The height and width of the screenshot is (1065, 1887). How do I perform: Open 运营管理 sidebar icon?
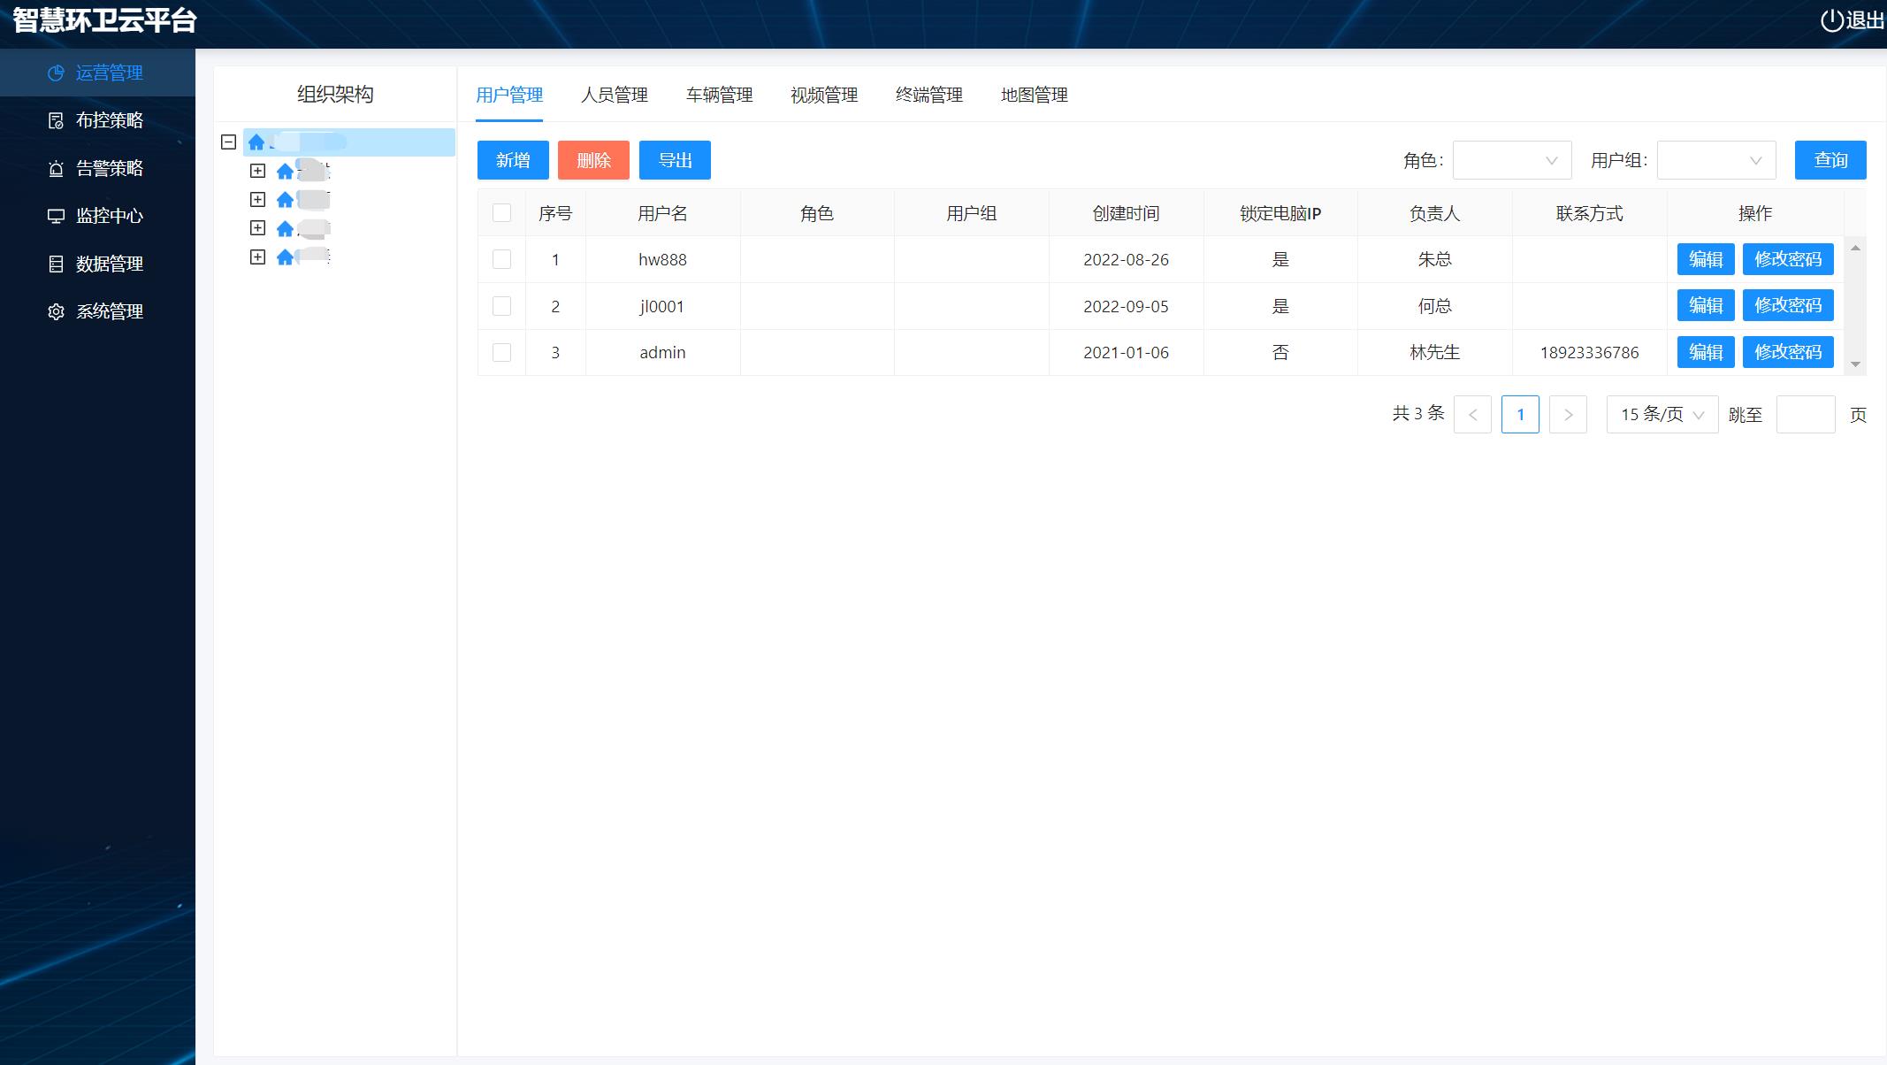[x=56, y=73]
